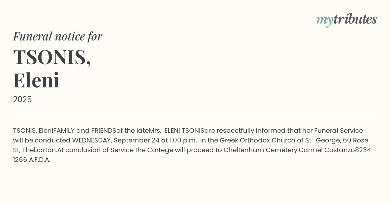Click the "FAMILY and FRIENDS" text

pos(84,131)
